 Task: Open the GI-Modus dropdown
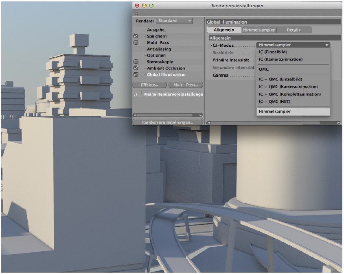[x=293, y=45]
